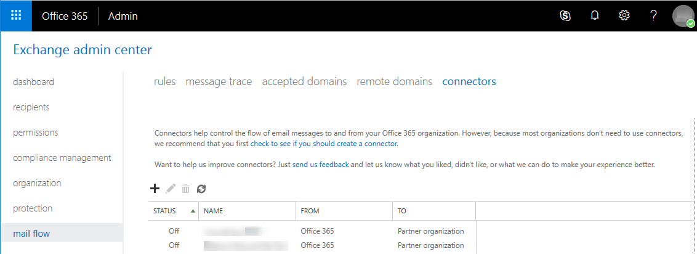Go to accepted domains tab

[304, 81]
